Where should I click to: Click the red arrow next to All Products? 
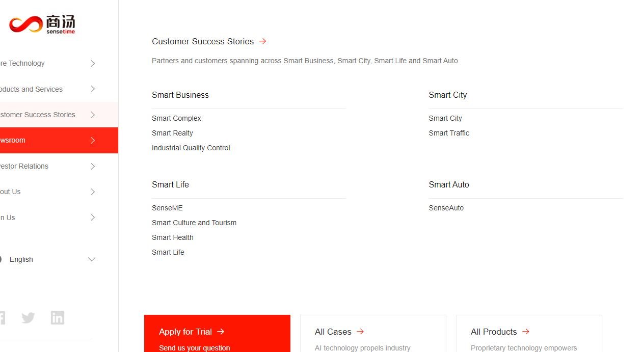click(526, 332)
